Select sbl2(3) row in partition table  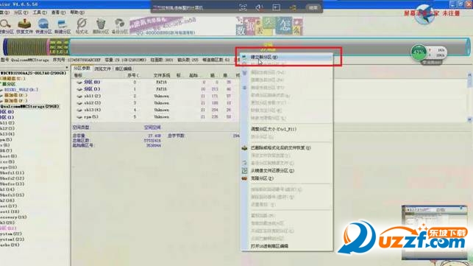(155, 102)
